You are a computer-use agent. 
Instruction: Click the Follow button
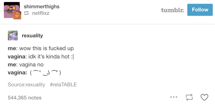[x=200, y=10]
